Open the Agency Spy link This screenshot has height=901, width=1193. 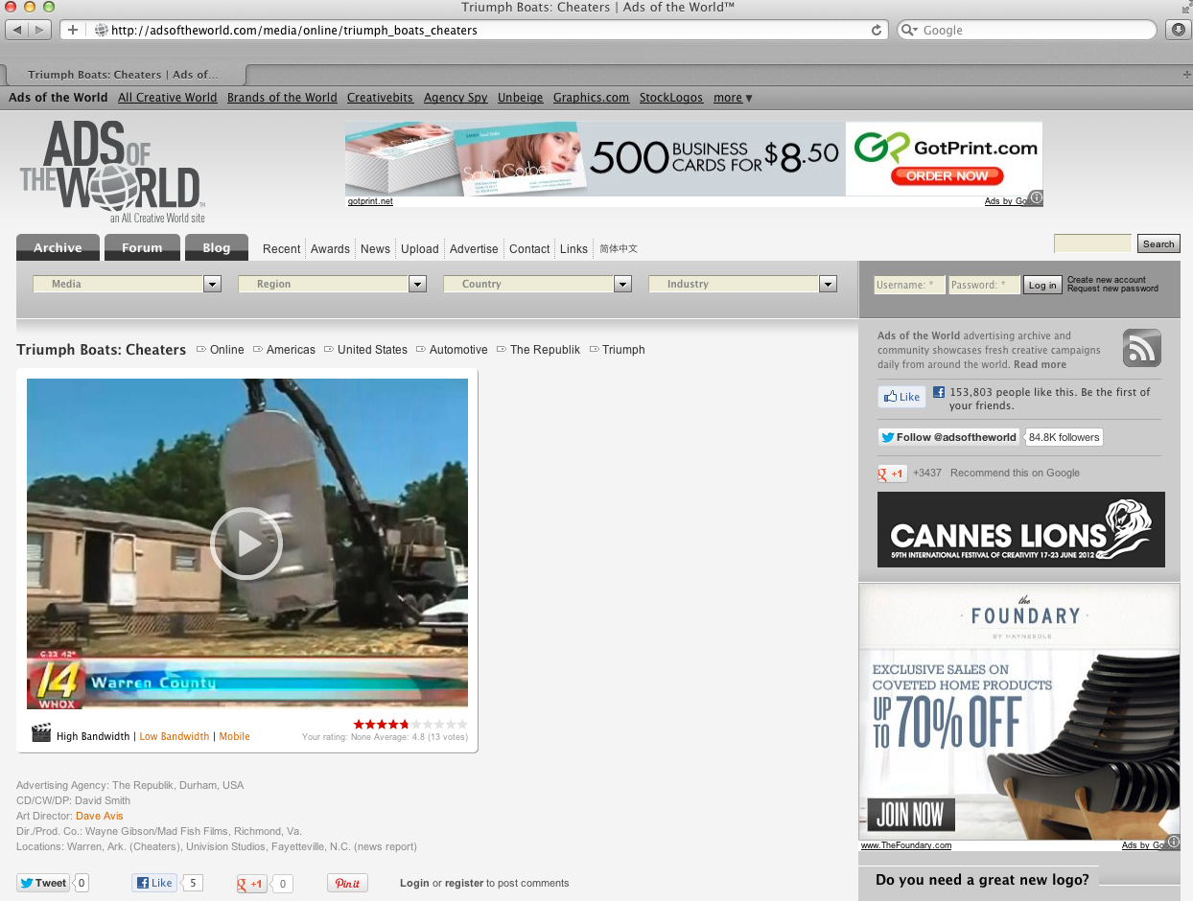456,98
